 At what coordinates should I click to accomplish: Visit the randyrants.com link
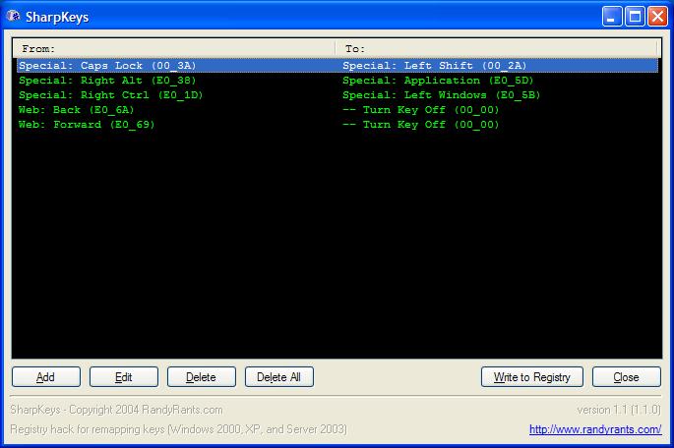(595, 429)
